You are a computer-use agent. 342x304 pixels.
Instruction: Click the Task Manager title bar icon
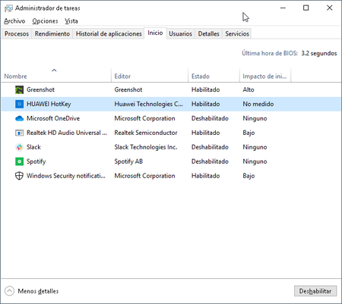point(8,8)
